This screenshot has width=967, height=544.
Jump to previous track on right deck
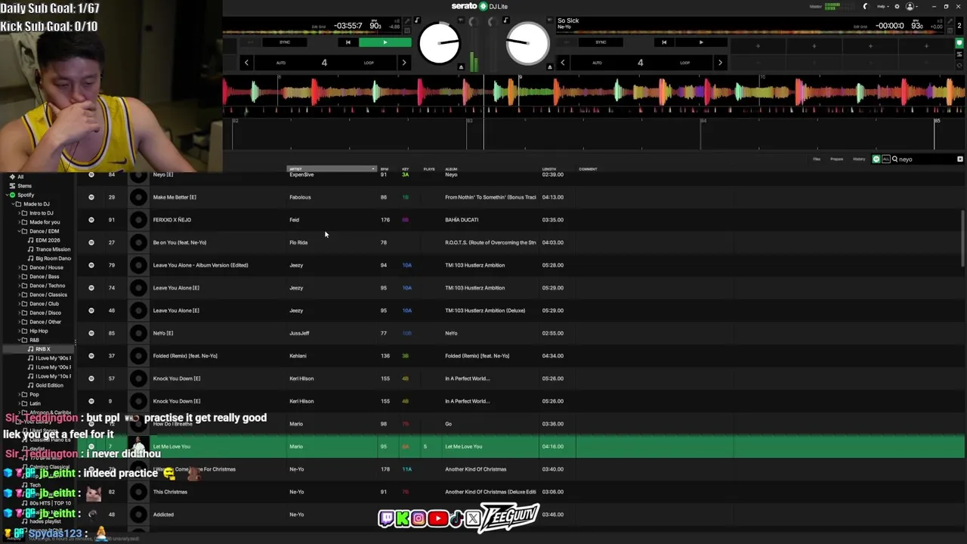click(664, 42)
